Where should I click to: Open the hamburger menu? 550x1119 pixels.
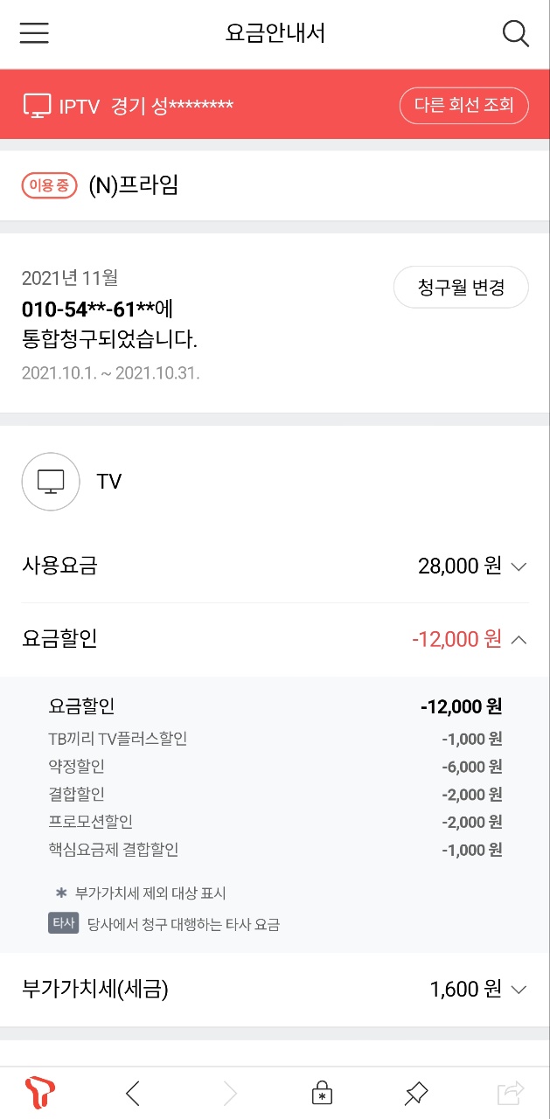click(x=34, y=33)
